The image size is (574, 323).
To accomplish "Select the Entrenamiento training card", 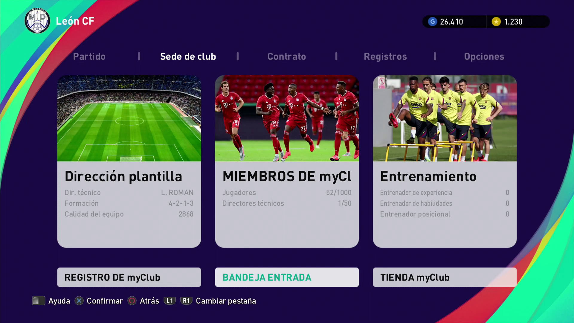I will [x=444, y=161].
